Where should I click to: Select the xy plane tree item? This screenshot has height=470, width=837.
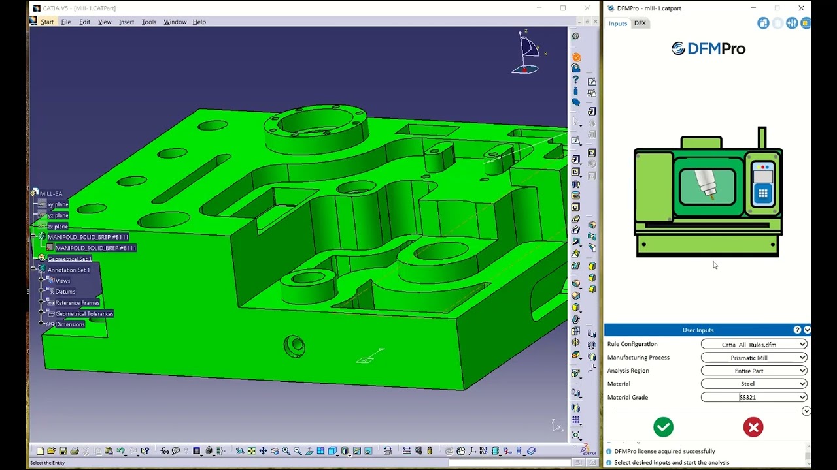tap(58, 204)
